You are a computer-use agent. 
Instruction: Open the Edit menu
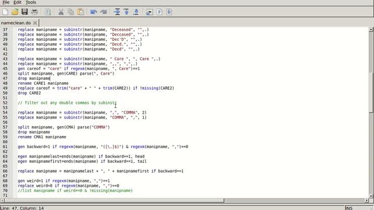click(17, 2)
